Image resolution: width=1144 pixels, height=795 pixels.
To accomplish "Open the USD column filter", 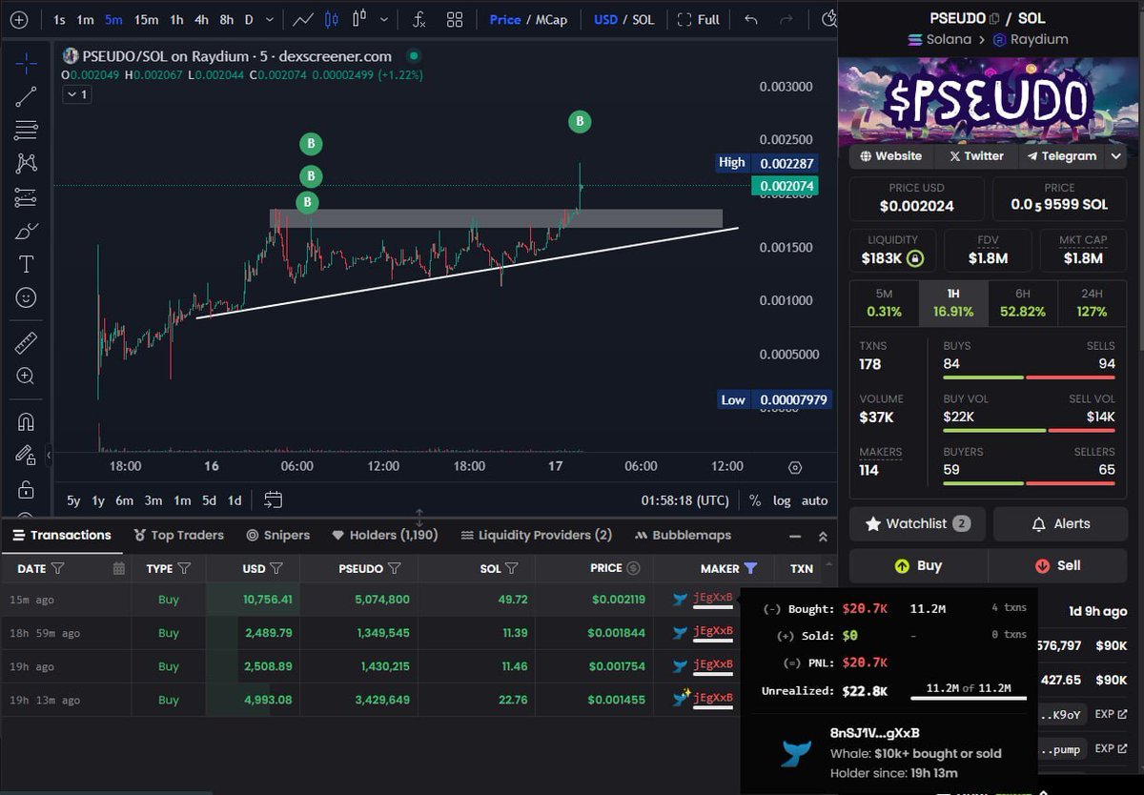I will 276,568.
